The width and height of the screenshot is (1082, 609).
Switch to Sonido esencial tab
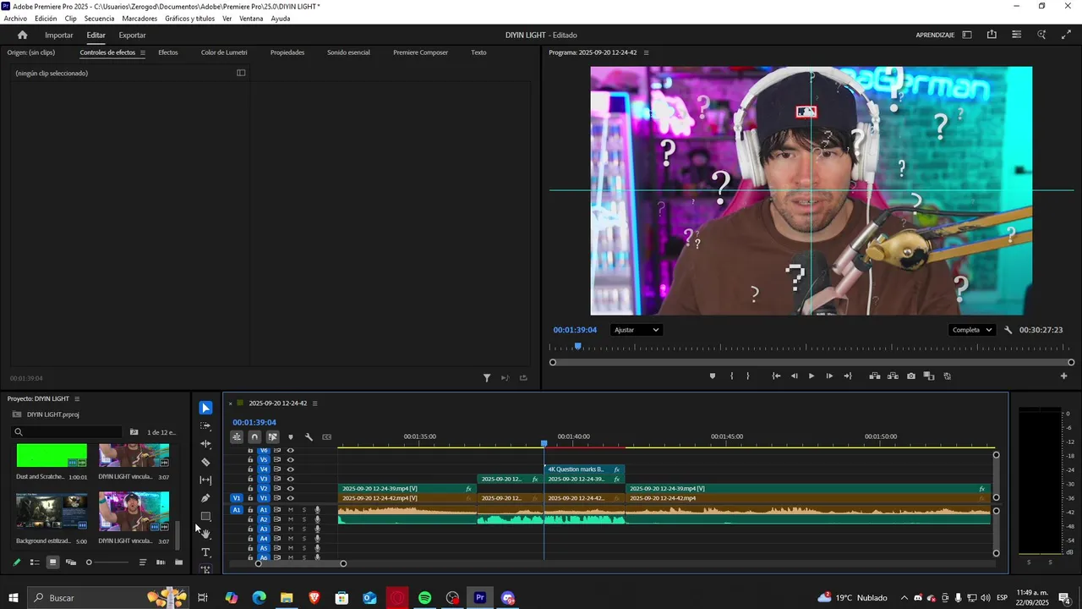pyautogui.click(x=348, y=52)
